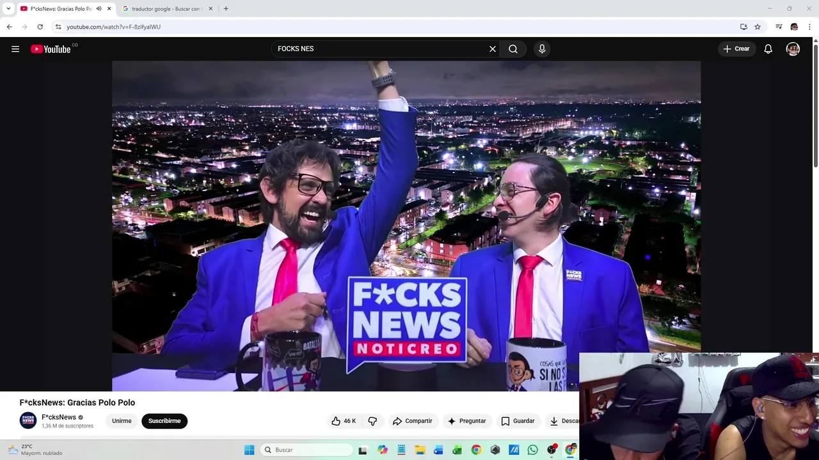
Task: Click the Suscribirme button
Action: [164, 421]
